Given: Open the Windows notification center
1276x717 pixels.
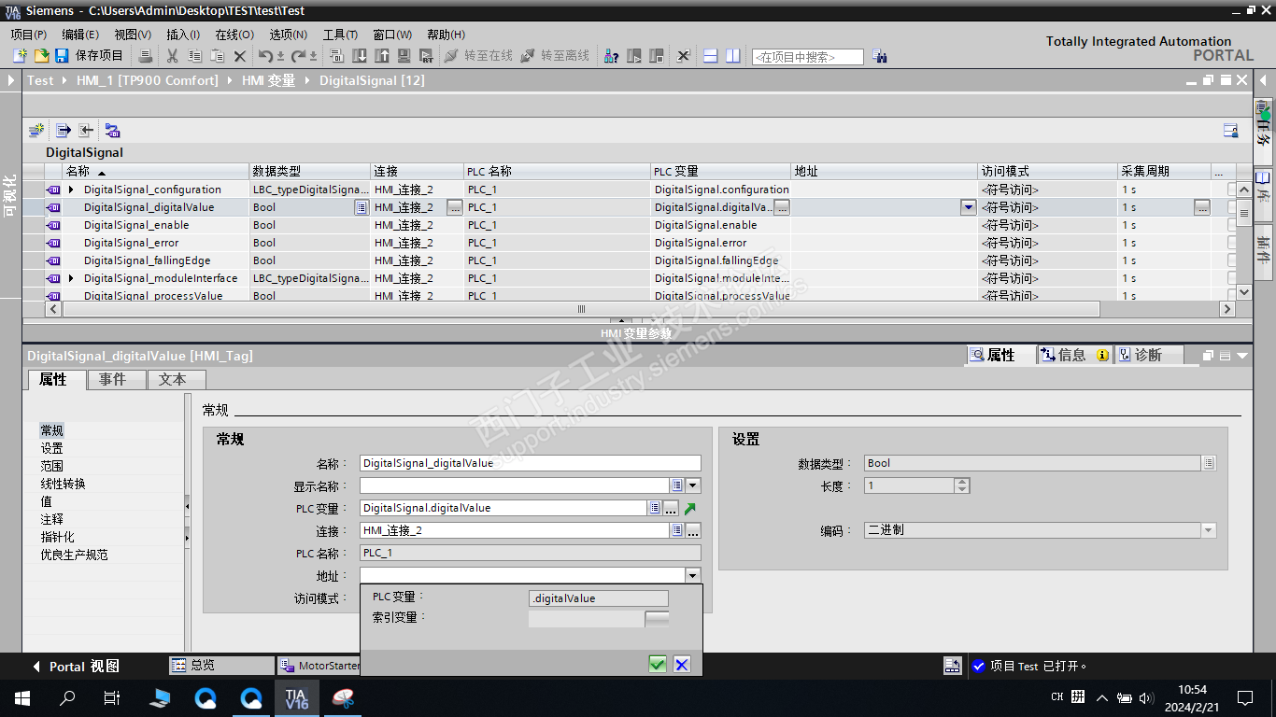Looking at the screenshot, I should tap(1244, 697).
